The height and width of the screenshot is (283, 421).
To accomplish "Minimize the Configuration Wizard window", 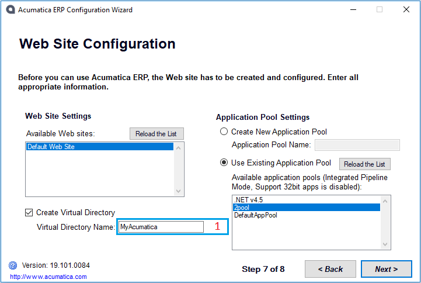I will coord(353,9).
